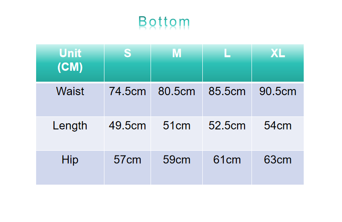Select the L size column header
342x222 pixels.
pos(227,53)
